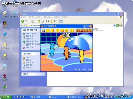Image resolution: width=133 pixels, height=99 pixels.
Task: Go up one folder level
Action: pyautogui.click(x=39, y=21)
